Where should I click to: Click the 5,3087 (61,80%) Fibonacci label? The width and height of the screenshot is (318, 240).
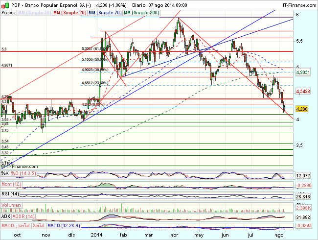point(94,48)
